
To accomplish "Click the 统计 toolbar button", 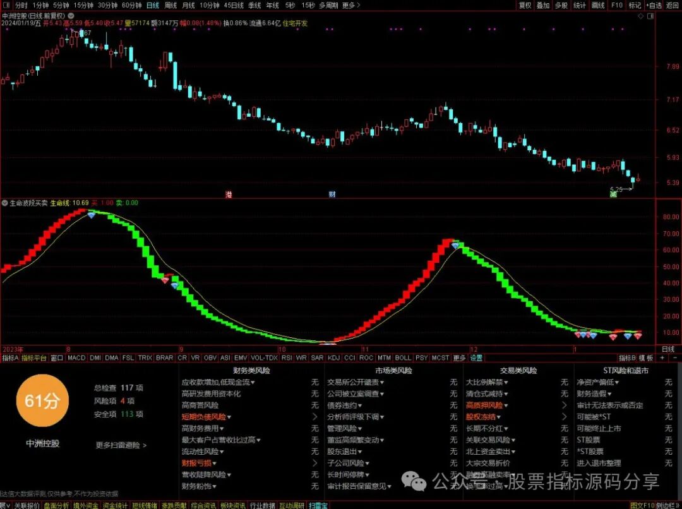I will click(x=579, y=5).
